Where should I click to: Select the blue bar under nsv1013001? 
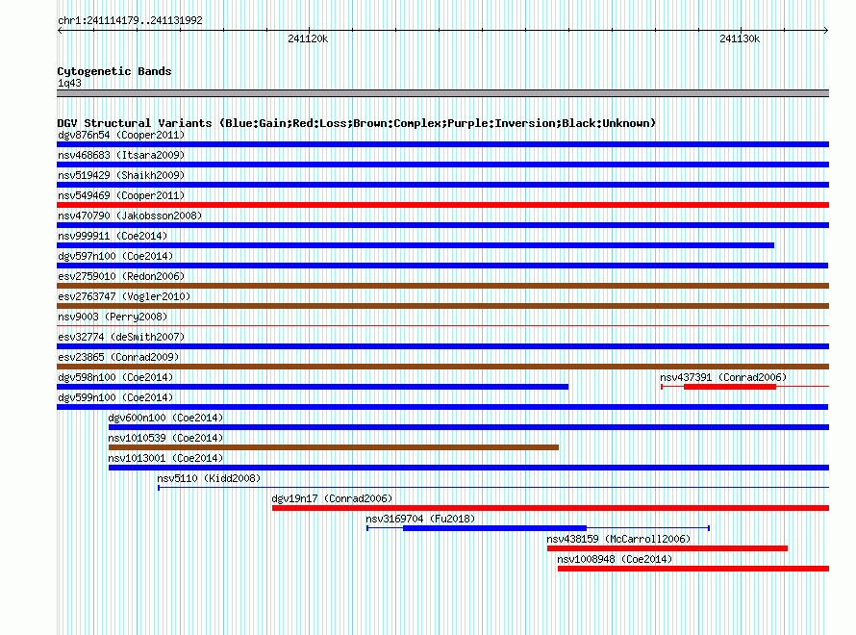point(469,468)
